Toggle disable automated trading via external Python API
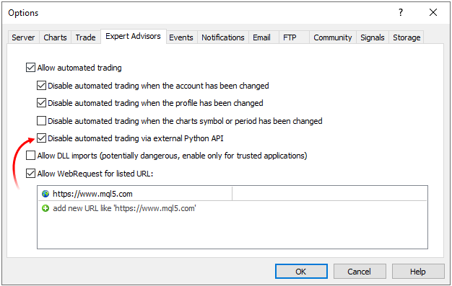 [41, 138]
